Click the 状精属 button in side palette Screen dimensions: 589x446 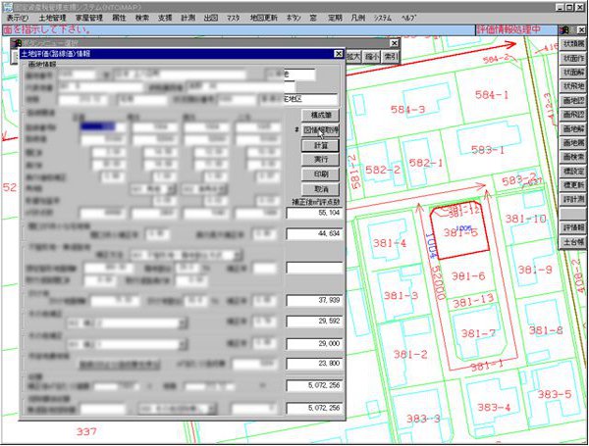coord(573,44)
